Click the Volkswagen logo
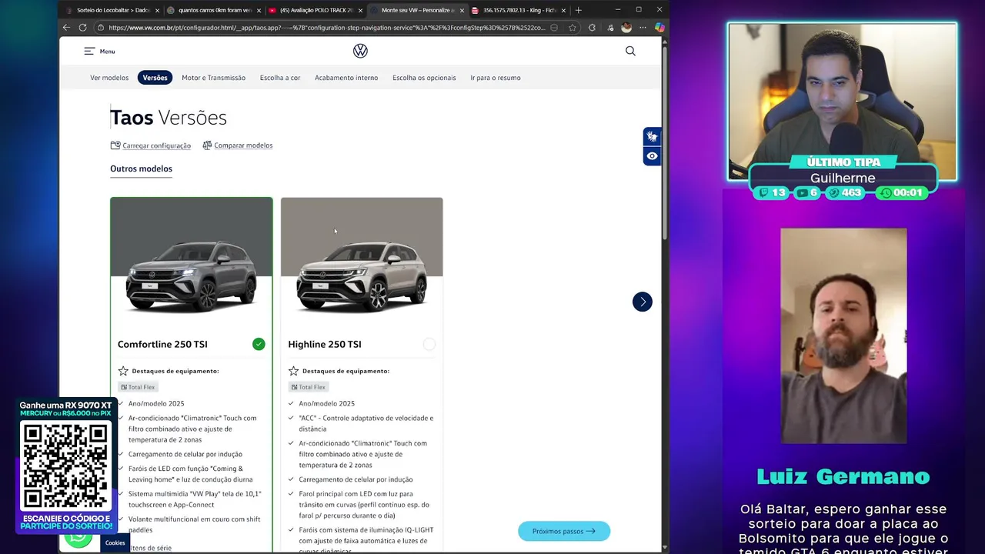 pos(360,51)
